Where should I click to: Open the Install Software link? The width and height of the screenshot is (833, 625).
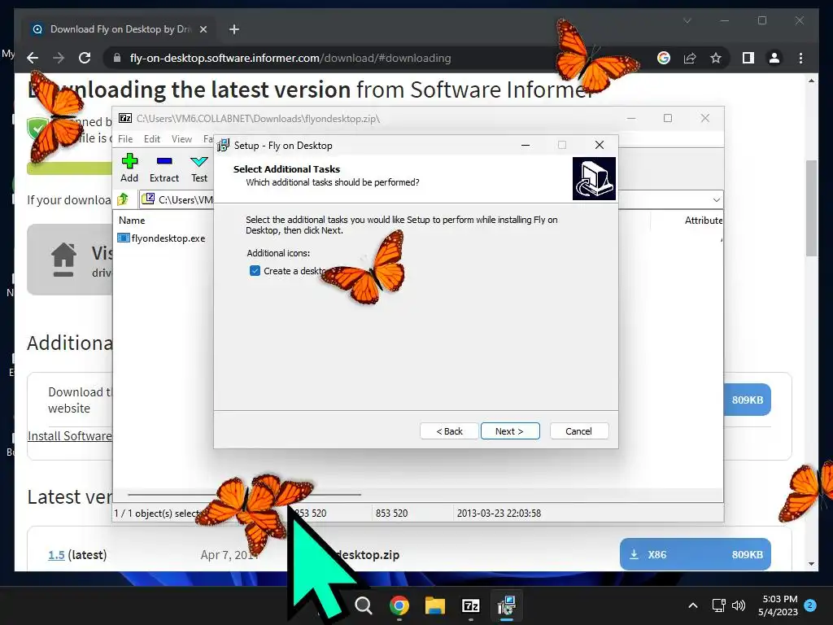pos(70,436)
